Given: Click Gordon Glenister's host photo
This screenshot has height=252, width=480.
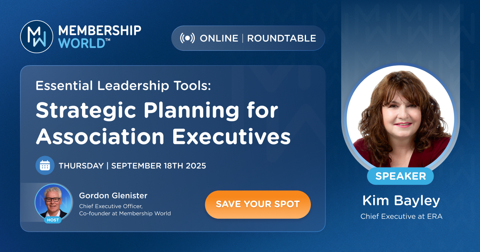Looking at the screenshot, I should point(54,202).
